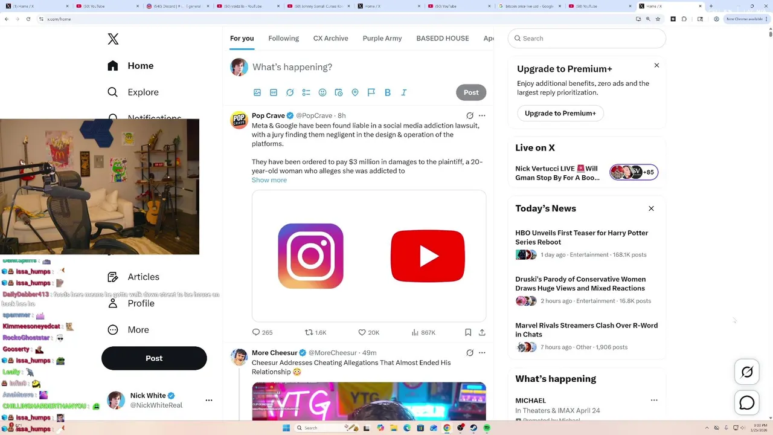Like the Pop Crave post with 20K likes
This screenshot has height=435, width=773.
pos(368,332)
